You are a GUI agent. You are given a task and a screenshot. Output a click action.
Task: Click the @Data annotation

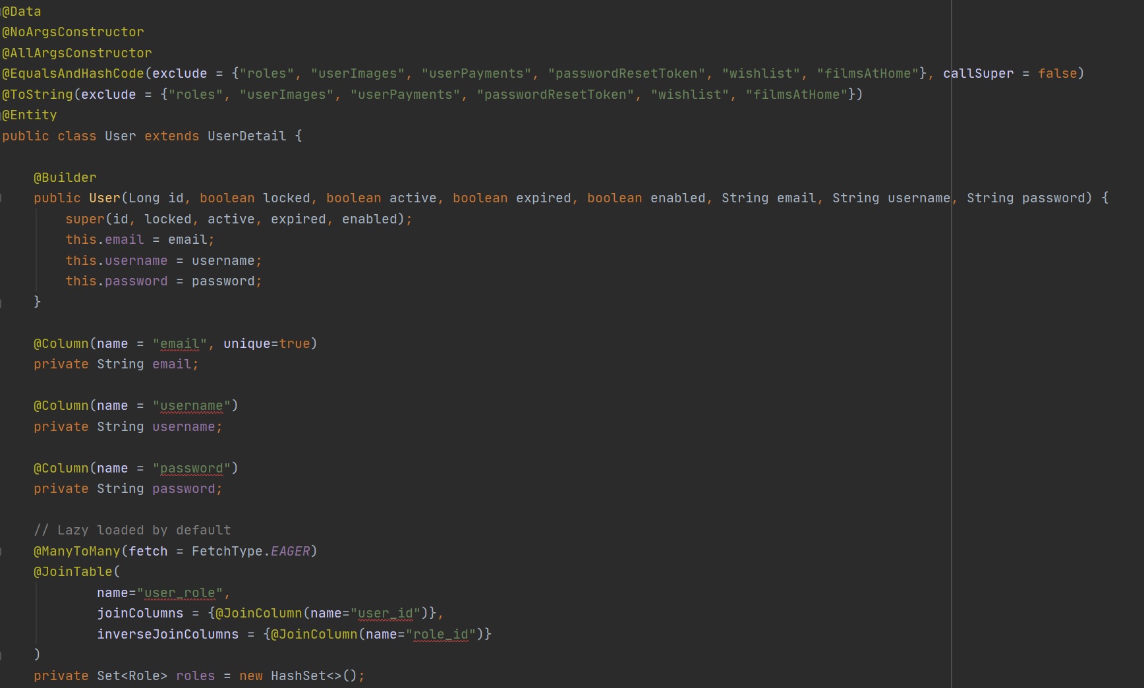21,11
